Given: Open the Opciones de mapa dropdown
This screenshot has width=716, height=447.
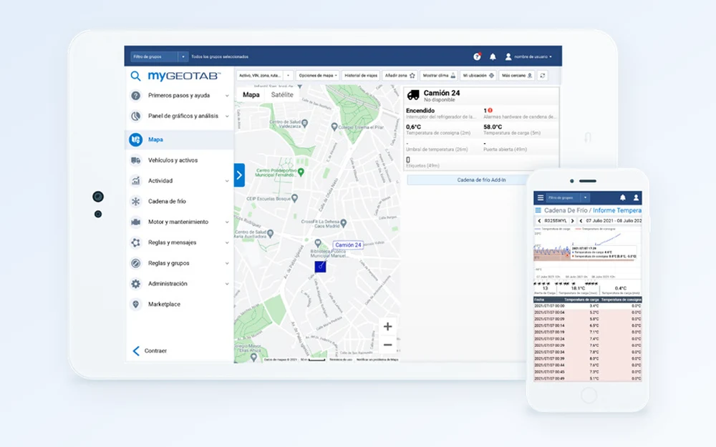Looking at the screenshot, I should pos(318,75).
